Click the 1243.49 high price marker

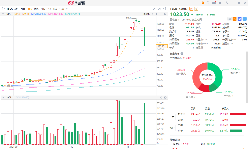[x=128, y=18]
